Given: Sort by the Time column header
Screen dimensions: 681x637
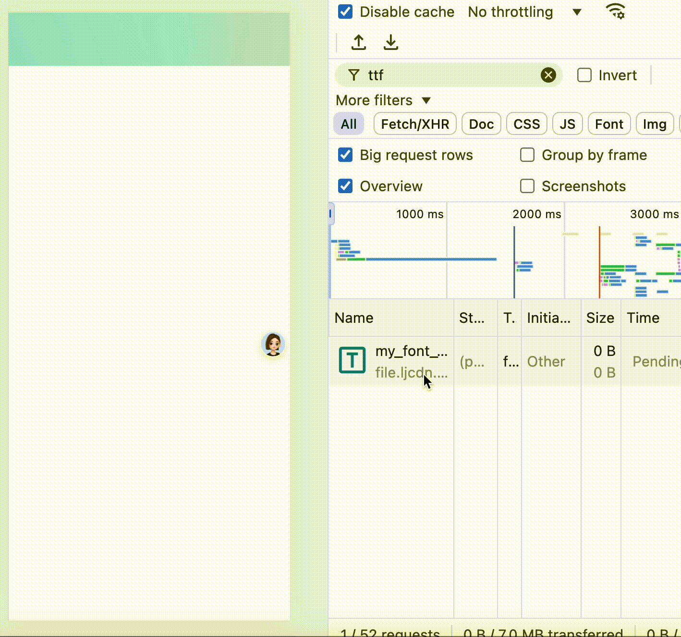Looking at the screenshot, I should pyautogui.click(x=651, y=318).
